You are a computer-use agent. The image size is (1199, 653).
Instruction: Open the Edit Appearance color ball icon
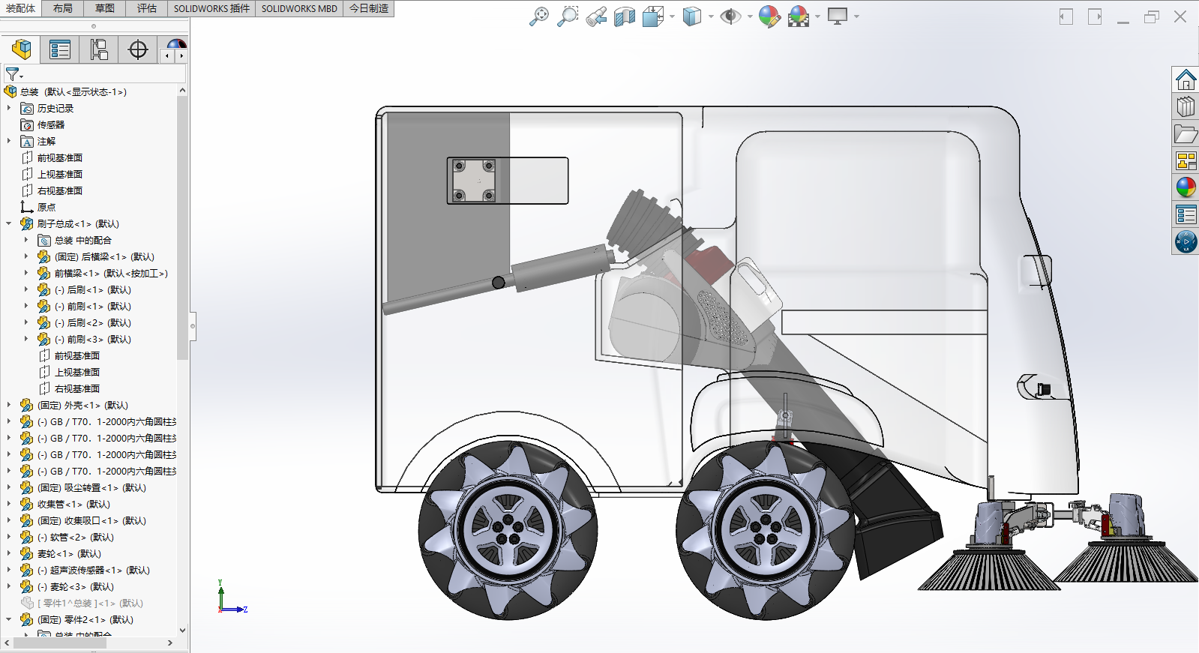pyautogui.click(x=769, y=16)
